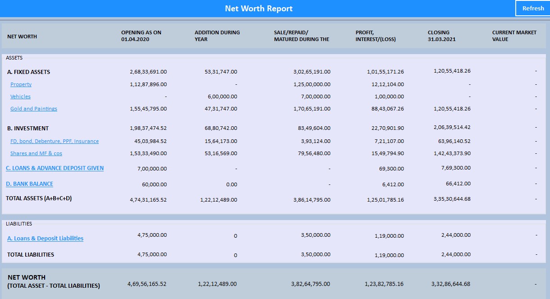Click the Profit, Interest/(Loss) column header
Viewport: 550px width, 299px height.
click(x=376, y=36)
